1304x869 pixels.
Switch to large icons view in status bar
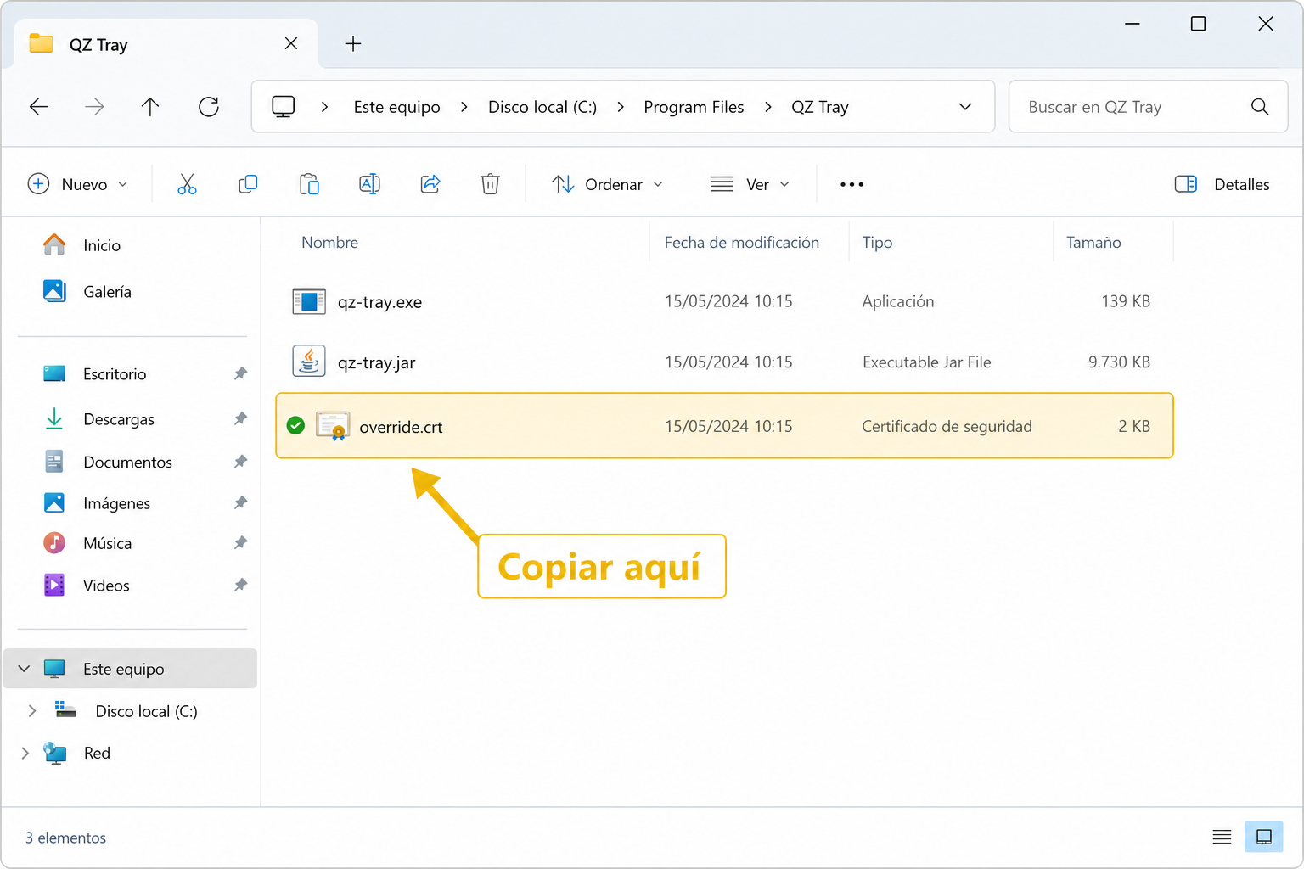1264,838
